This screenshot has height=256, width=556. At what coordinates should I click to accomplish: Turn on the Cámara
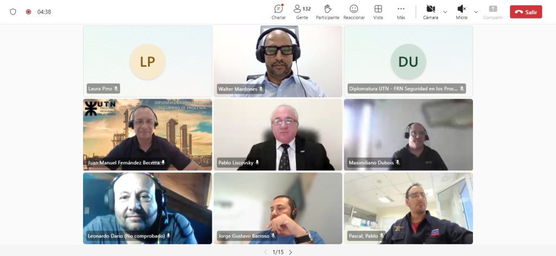click(x=431, y=12)
